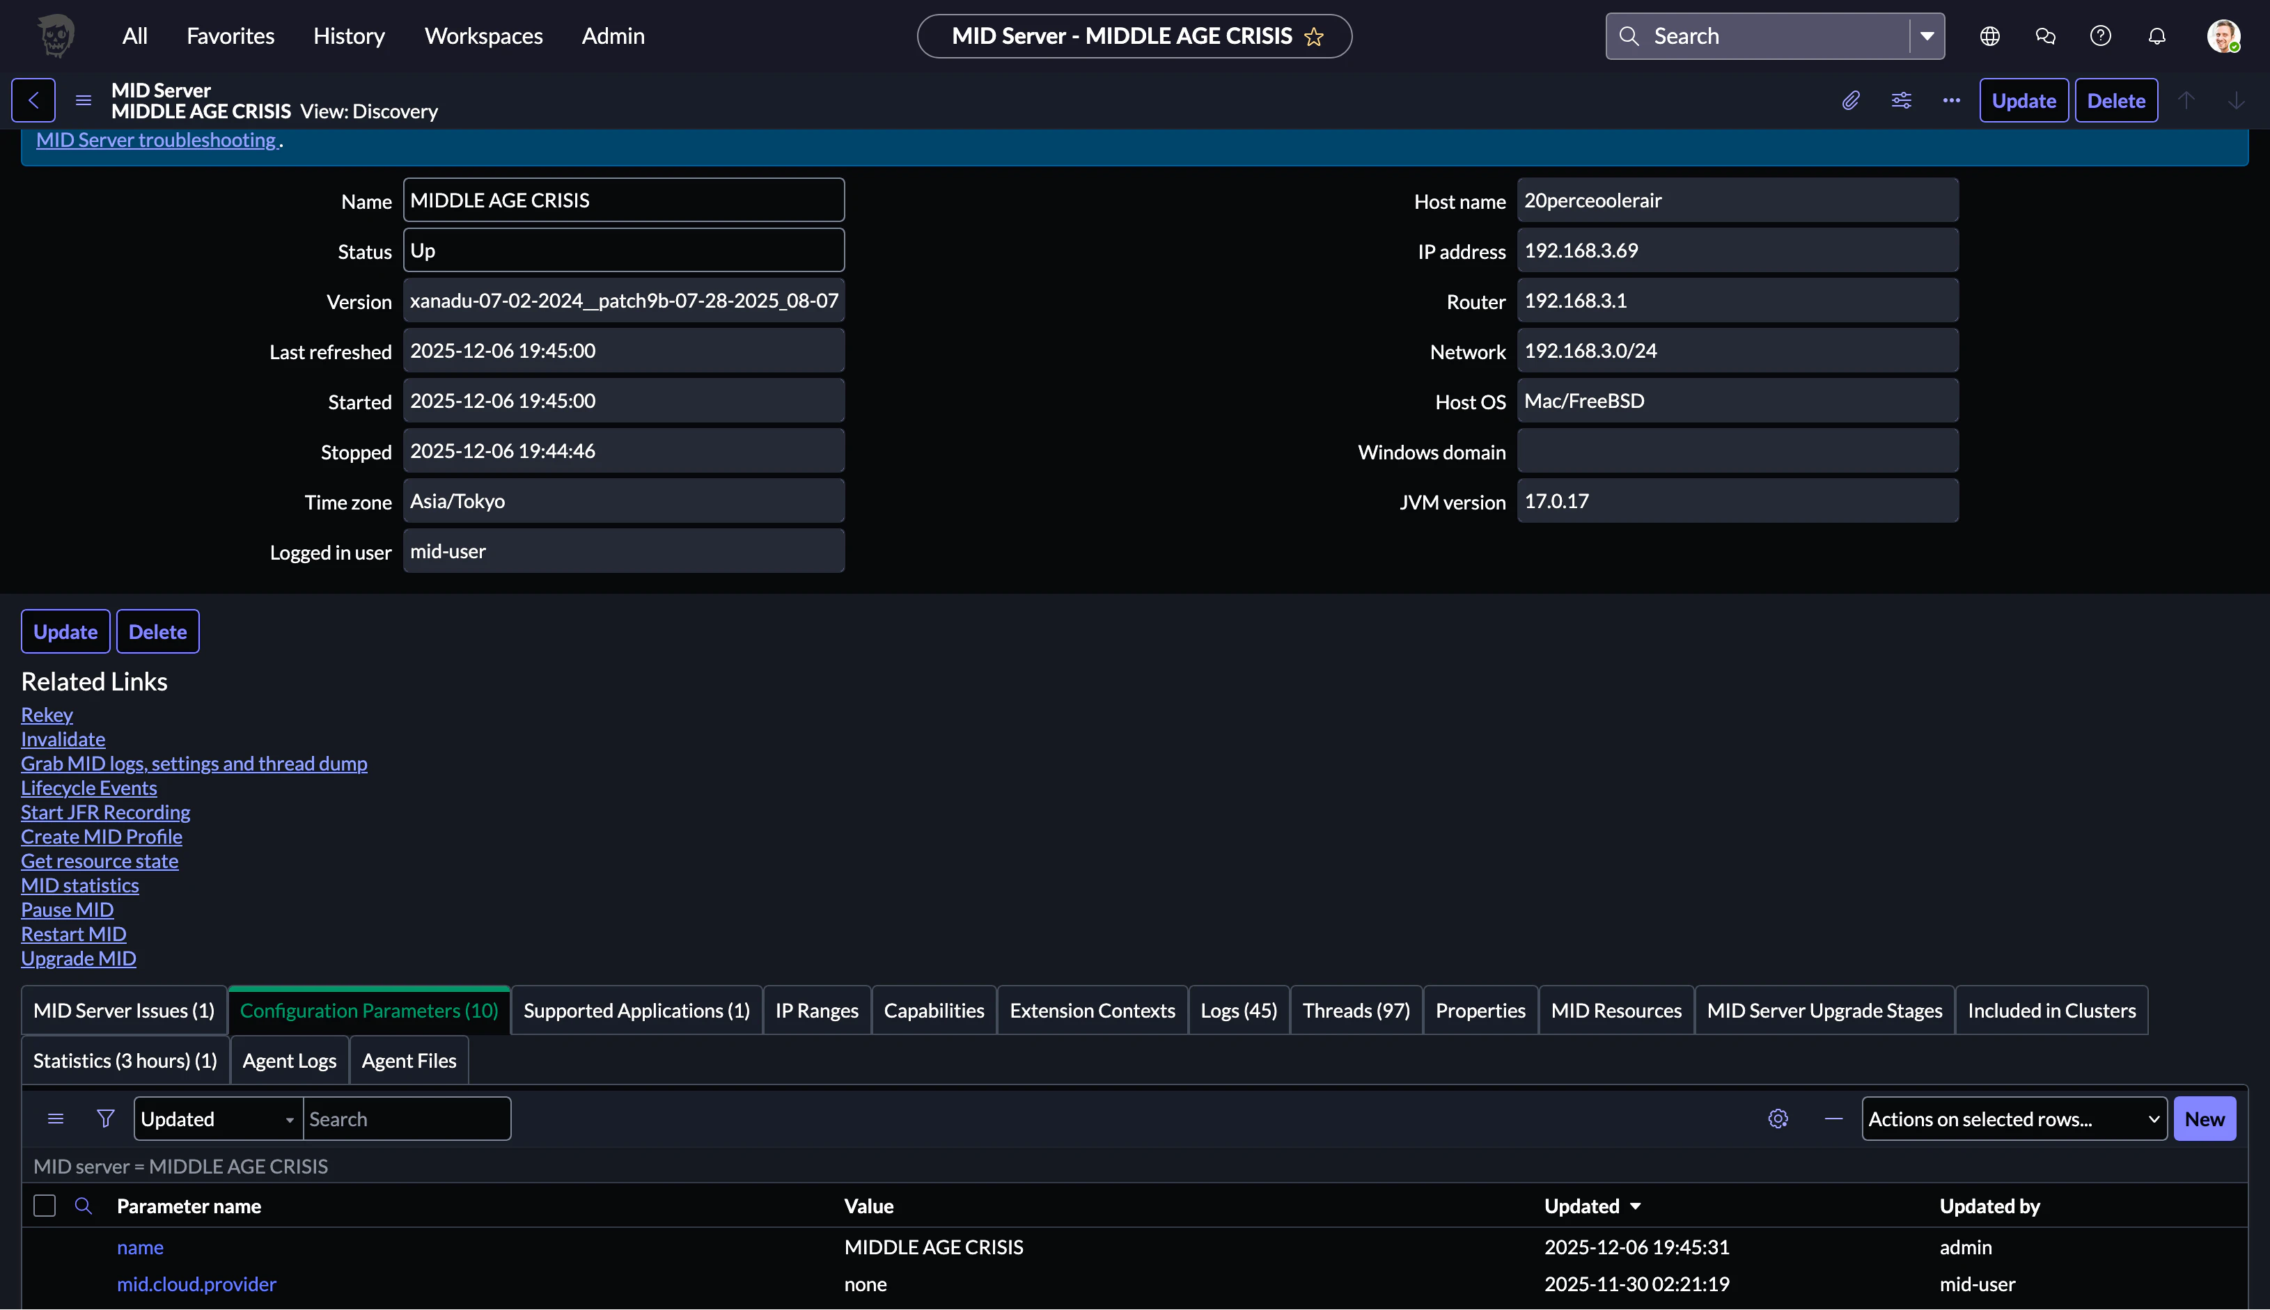Click the lower Delete button below form
The height and width of the screenshot is (1310, 2270).
pos(157,631)
